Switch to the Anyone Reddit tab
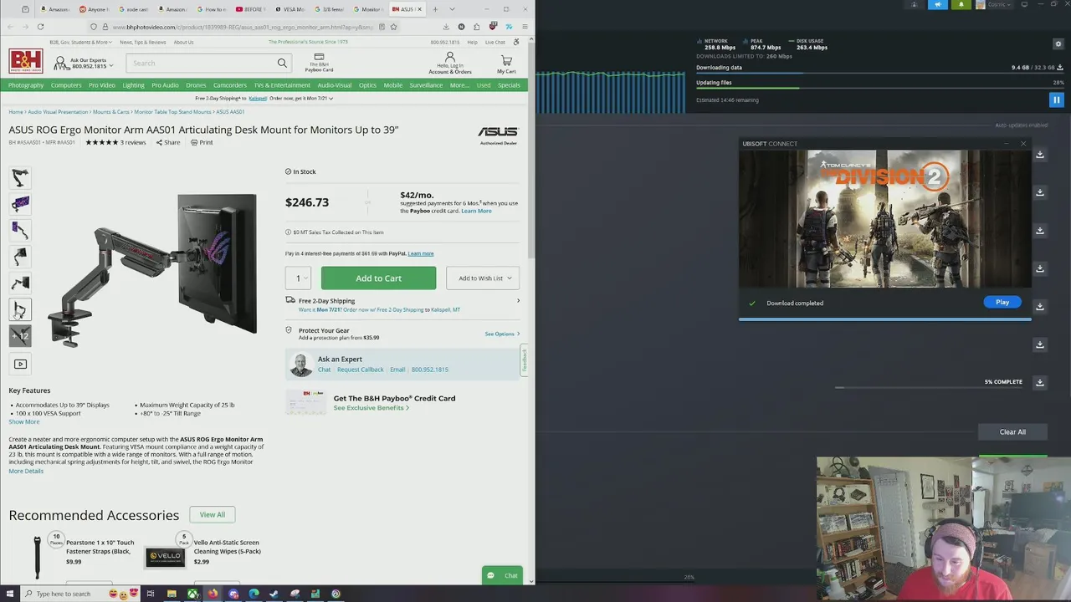Image resolution: width=1071 pixels, height=602 pixels. (94, 9)
